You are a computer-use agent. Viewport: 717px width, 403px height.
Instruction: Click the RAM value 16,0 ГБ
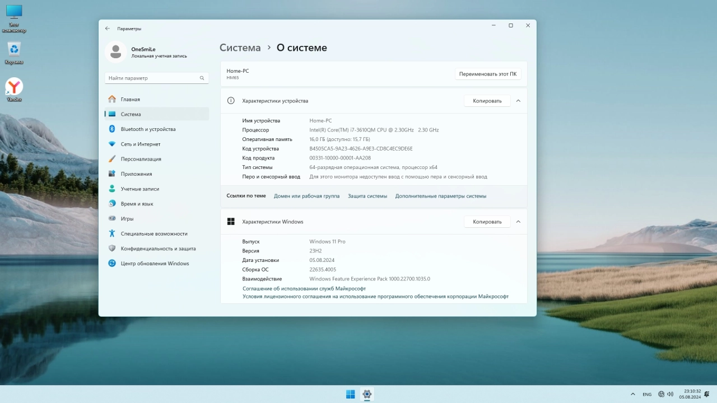point(339,139)
